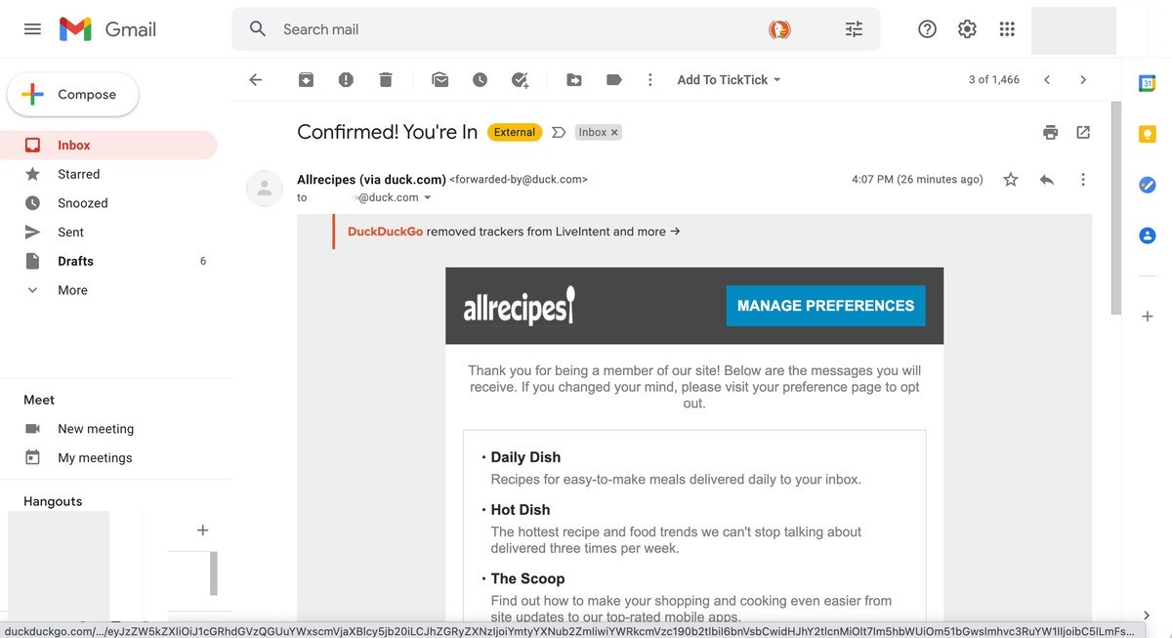Click the Manage Preferences button
The image size is (1172, 638).
(x=825, y=306)
